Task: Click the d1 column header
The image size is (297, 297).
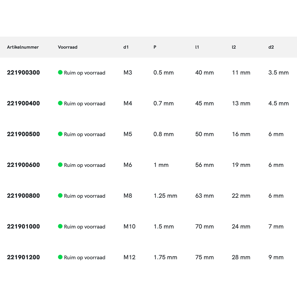Action: pyautogui.click(x=126, y=47)
